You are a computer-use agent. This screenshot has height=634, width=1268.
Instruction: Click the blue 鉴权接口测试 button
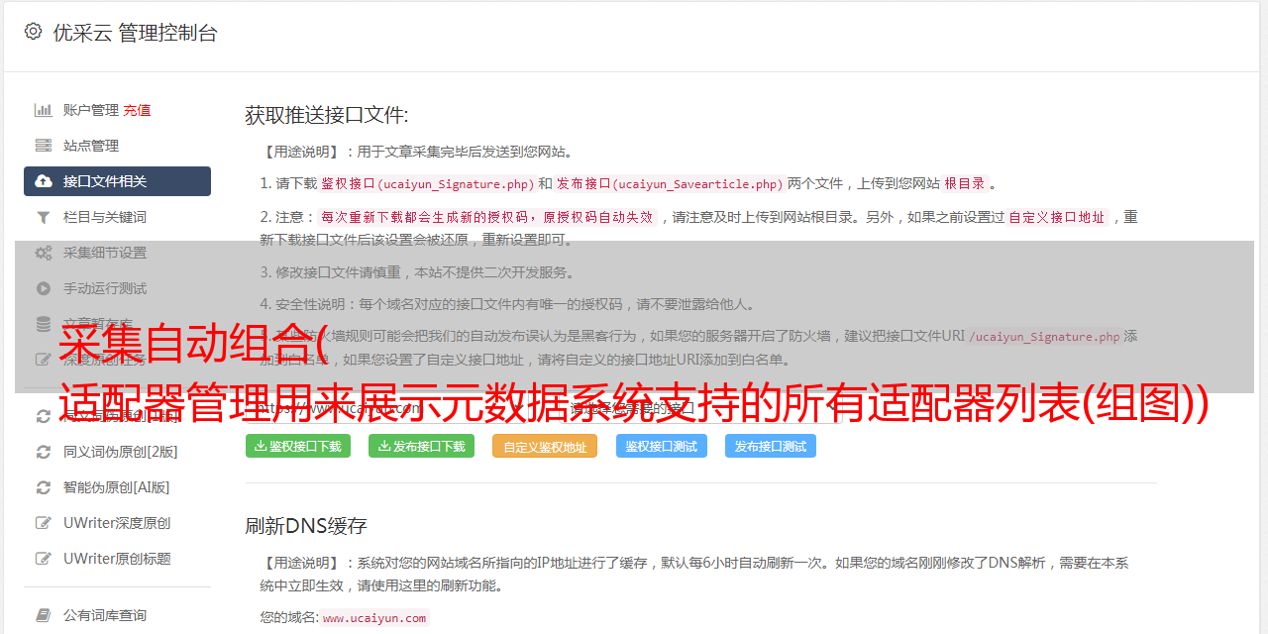[x=662, y=447]
